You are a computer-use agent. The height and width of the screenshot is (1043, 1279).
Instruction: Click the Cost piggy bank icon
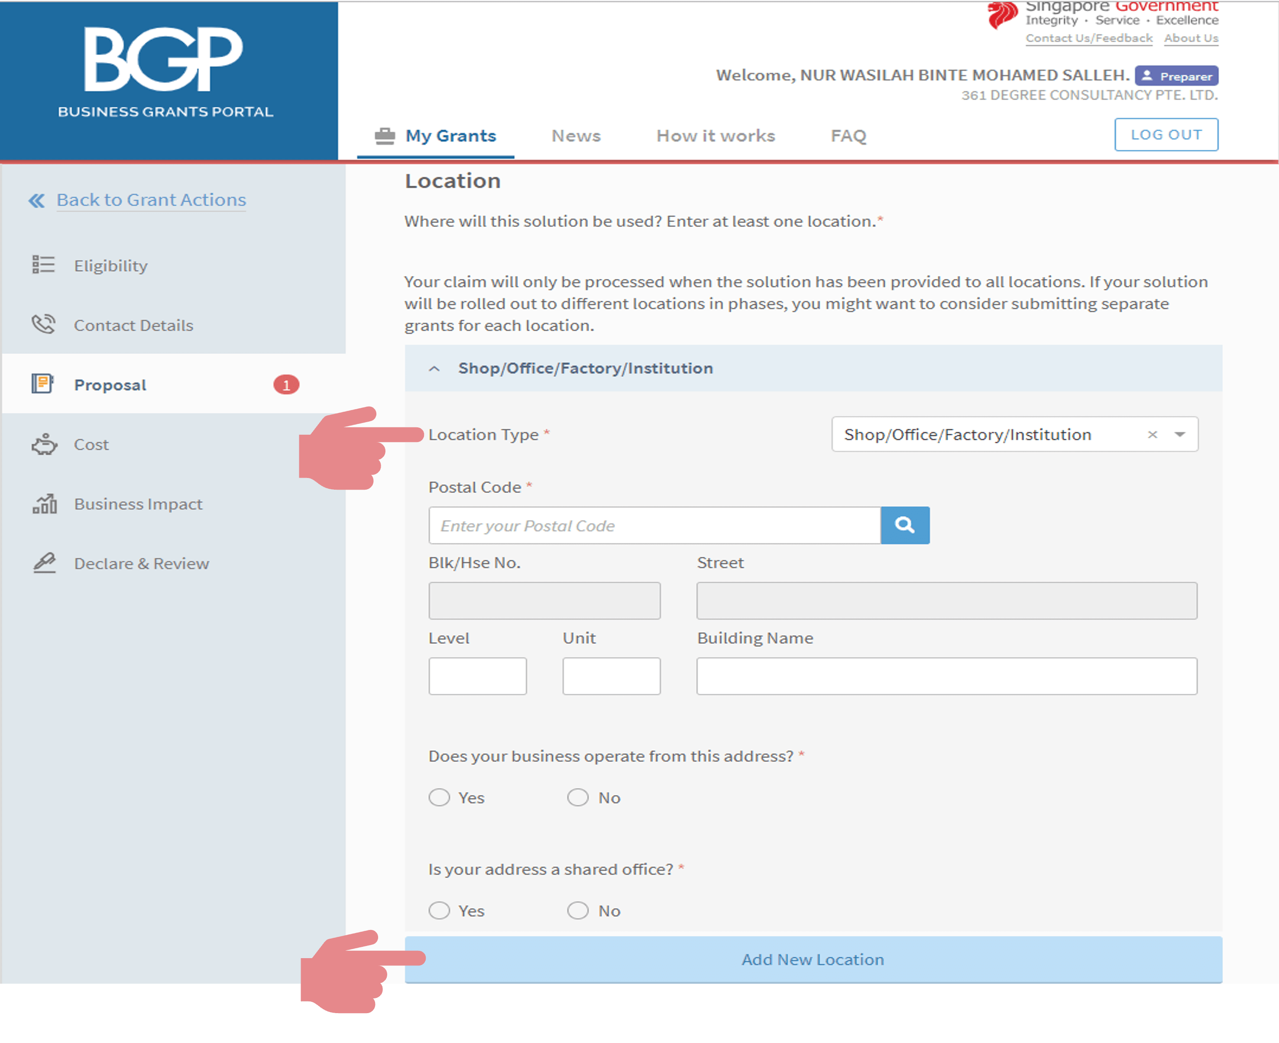[44, 445]
